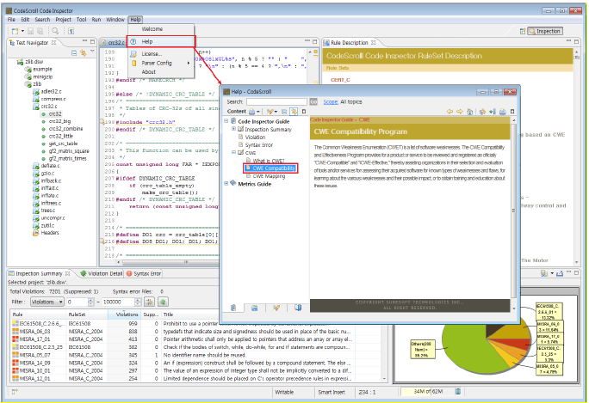Viewport: 589px width, 403px height.
Task: Click Show in Table of Contents icon
Action: point(483,112)
